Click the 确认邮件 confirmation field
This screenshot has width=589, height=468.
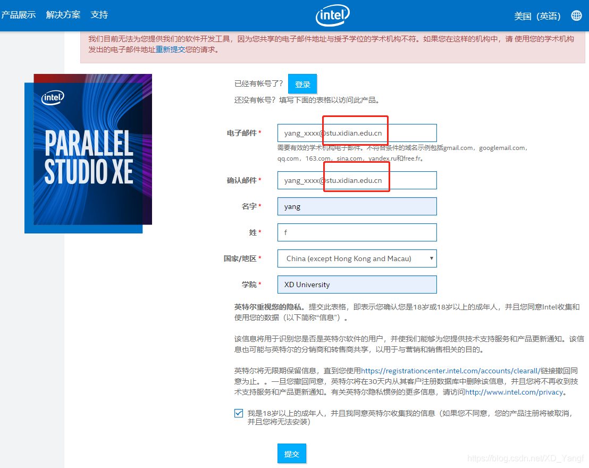pos(357,180)
